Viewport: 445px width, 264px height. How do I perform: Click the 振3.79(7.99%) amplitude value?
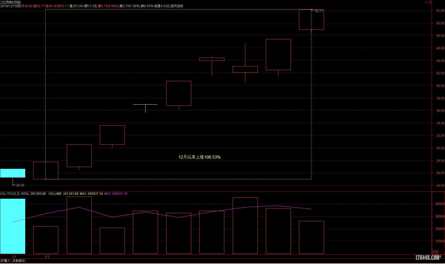tap(130, 6)
